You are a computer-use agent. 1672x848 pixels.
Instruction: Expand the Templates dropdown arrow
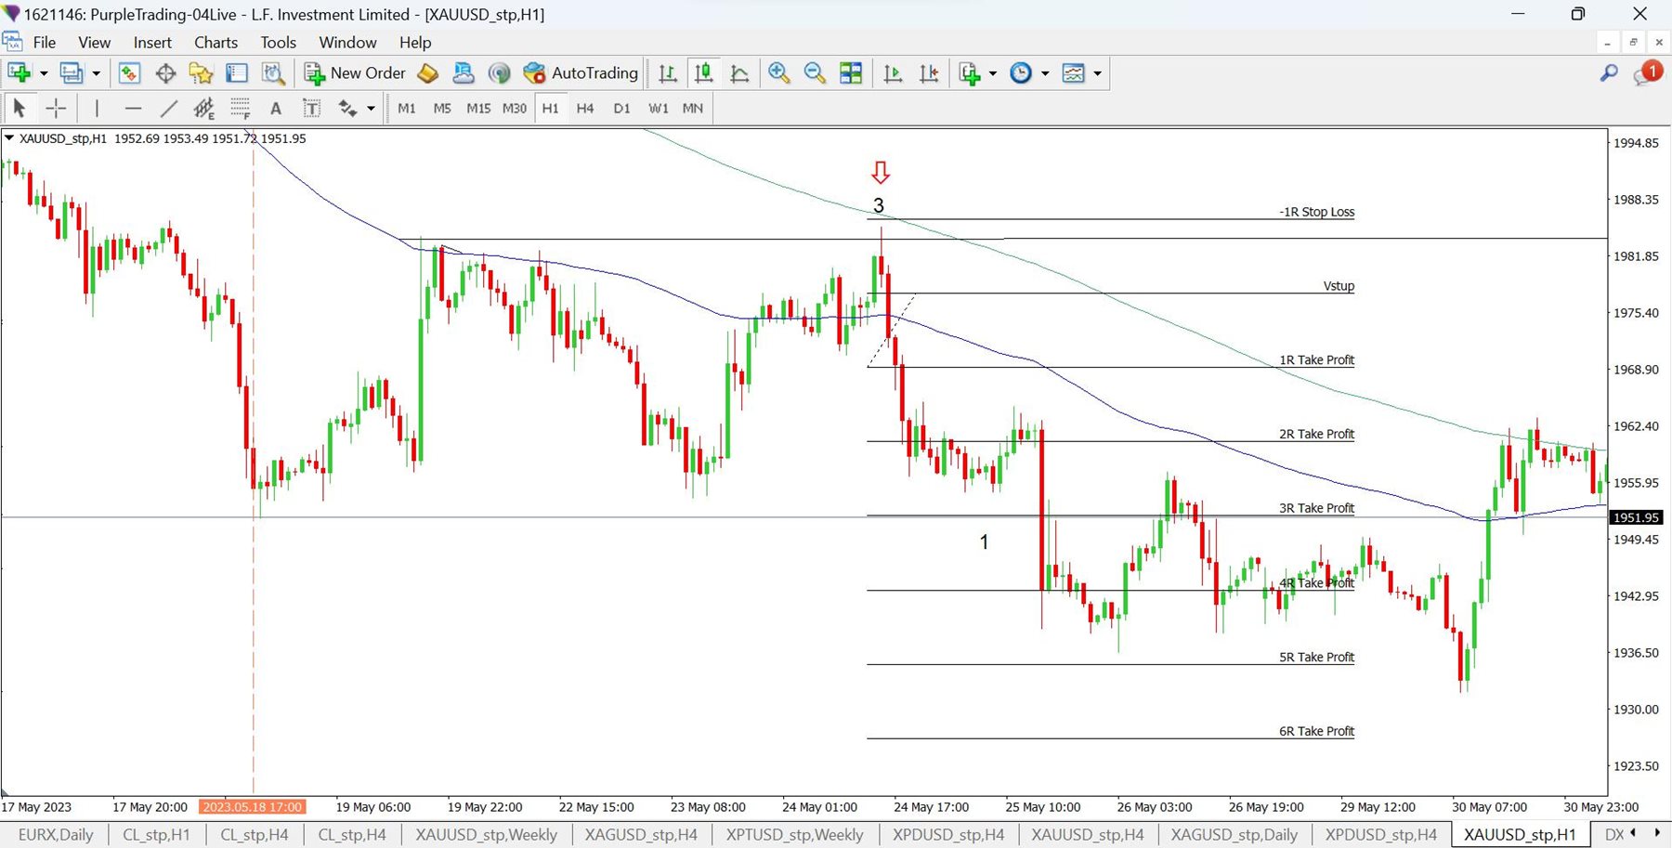coord(1097,73)
